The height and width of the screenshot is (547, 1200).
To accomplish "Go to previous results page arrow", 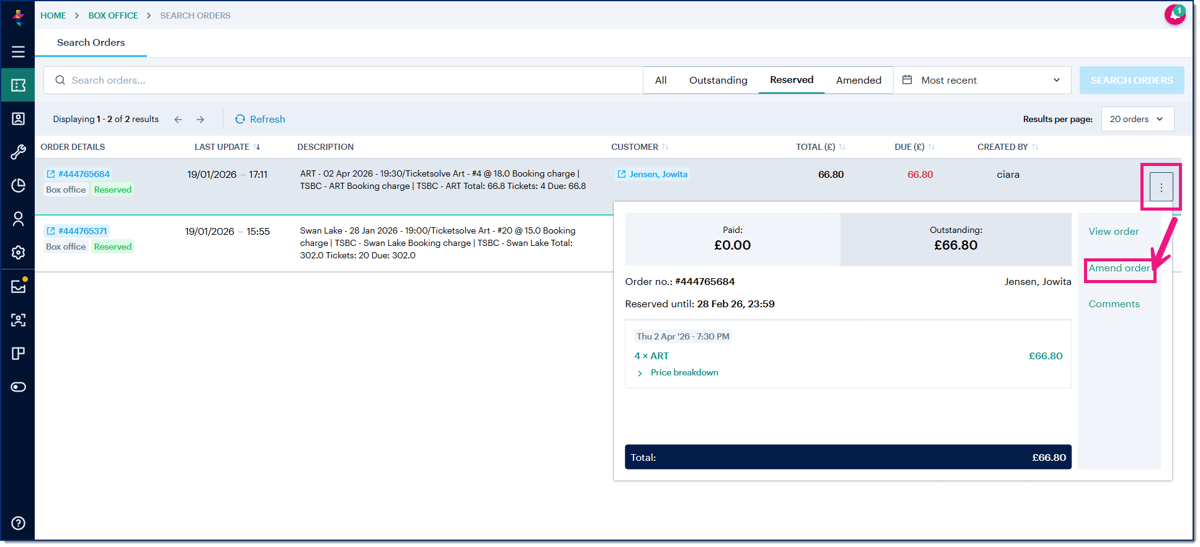I will click(x=178, y=119).
